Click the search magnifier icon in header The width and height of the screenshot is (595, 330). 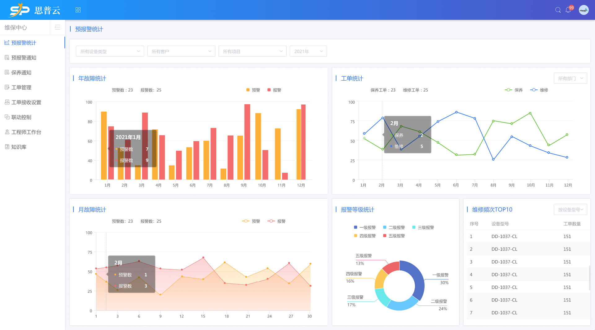pos(558,10)
